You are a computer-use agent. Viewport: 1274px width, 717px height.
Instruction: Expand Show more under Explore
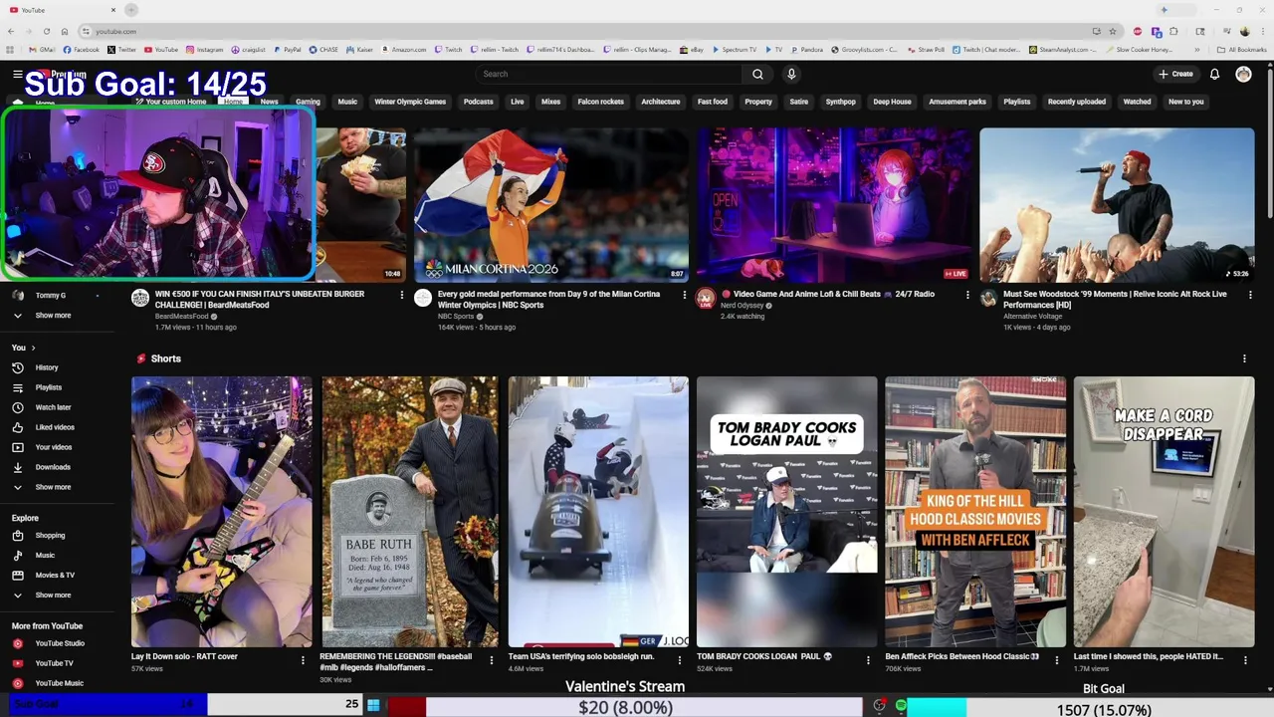53,596
